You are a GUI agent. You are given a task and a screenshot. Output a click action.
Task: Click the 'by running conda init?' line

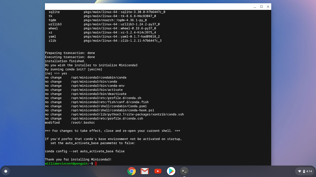[x=73, y=69]
